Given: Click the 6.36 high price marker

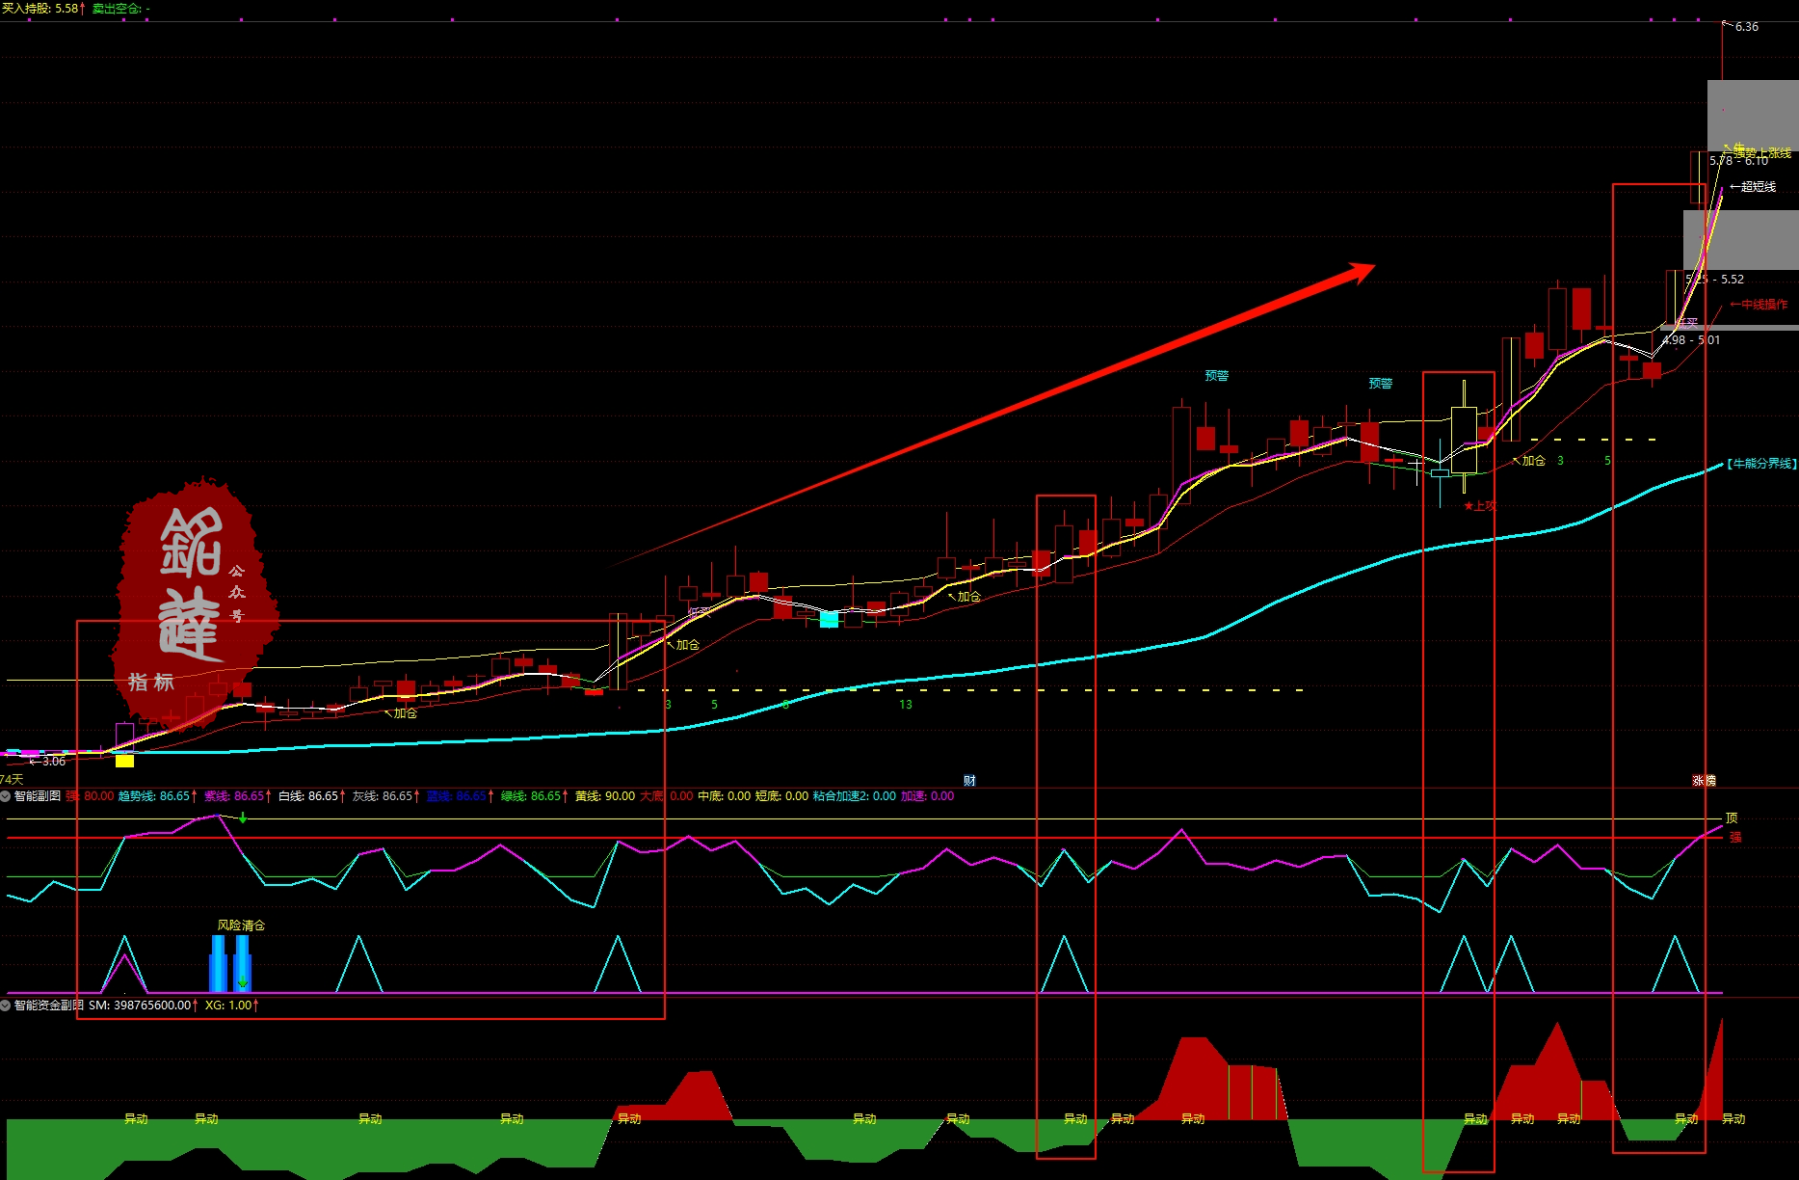Looking at the screenshot, I should (x=1746, y=27).
